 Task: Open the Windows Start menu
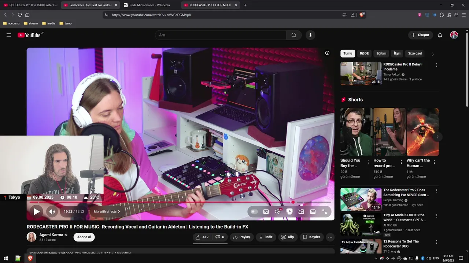point(5,258)
